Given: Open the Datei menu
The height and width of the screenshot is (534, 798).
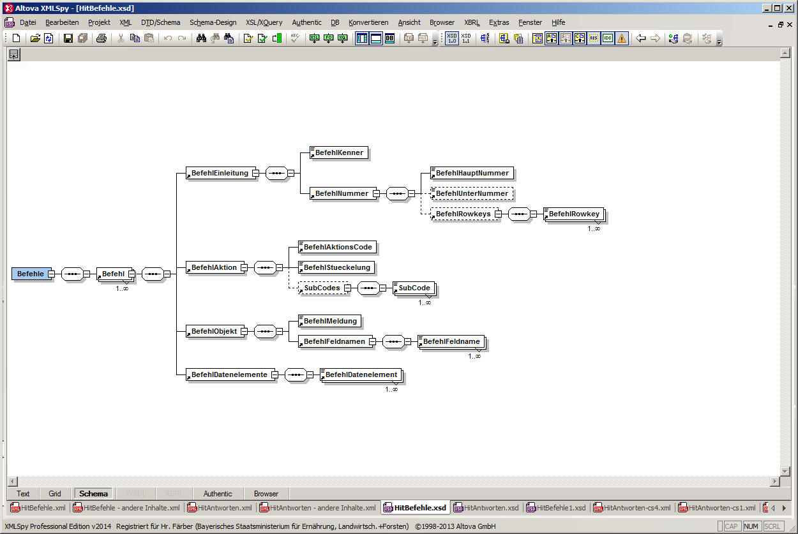Looking at the screenshot, I should tap(28, 22).
